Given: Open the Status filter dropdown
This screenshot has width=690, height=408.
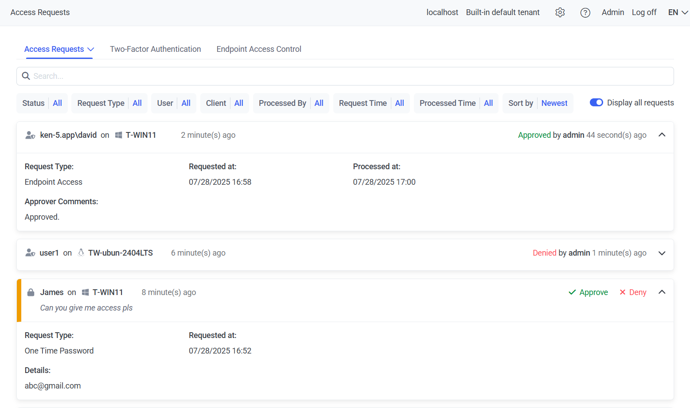Looking at the screenshot, I should [42, 103].
